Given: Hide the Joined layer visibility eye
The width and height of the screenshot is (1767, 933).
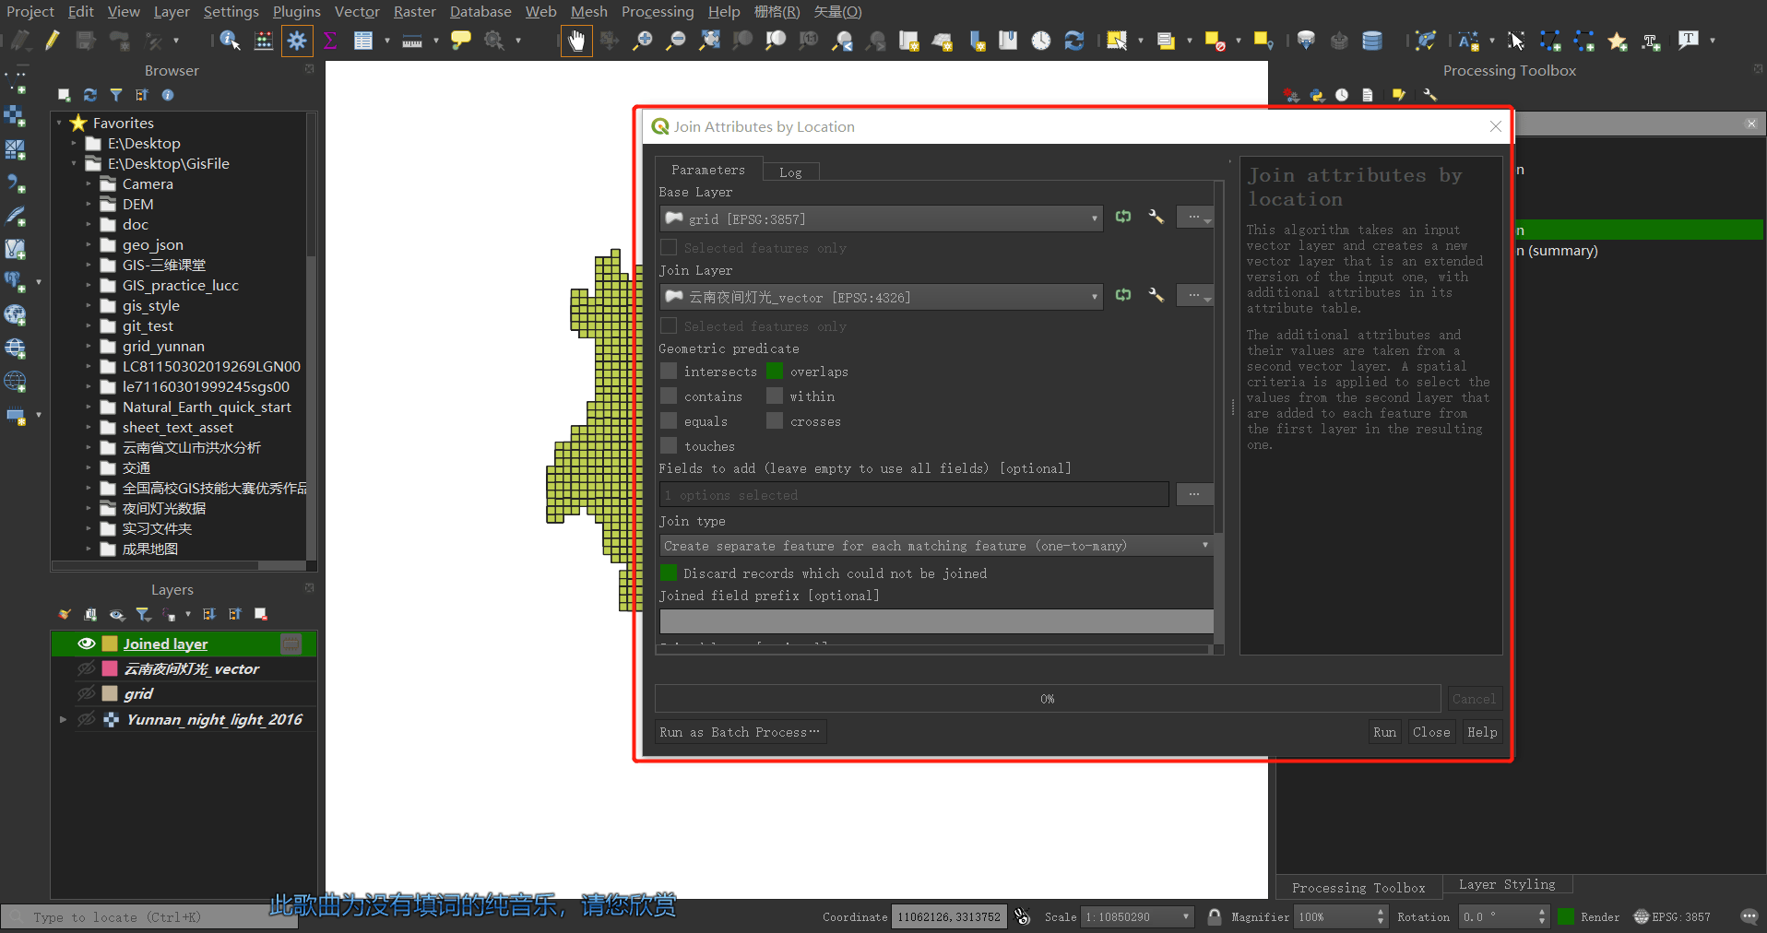Looking at the screenshot, I should coord(87,644).
